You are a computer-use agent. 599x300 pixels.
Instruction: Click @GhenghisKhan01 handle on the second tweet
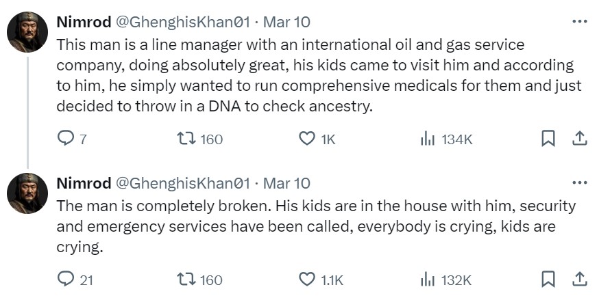click(182, 183)
